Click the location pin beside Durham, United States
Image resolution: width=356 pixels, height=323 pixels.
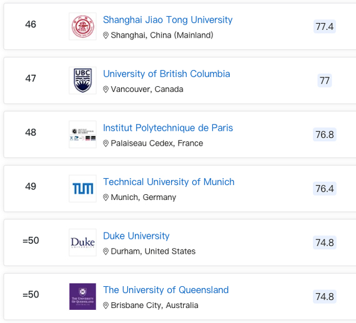point(106,251)
